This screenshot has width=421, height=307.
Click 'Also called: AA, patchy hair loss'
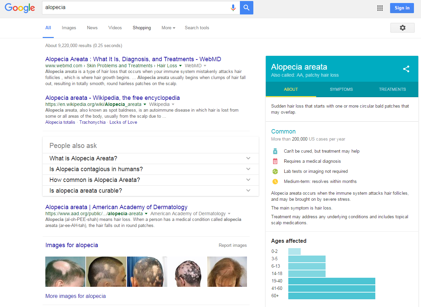[x=305, y=75]
